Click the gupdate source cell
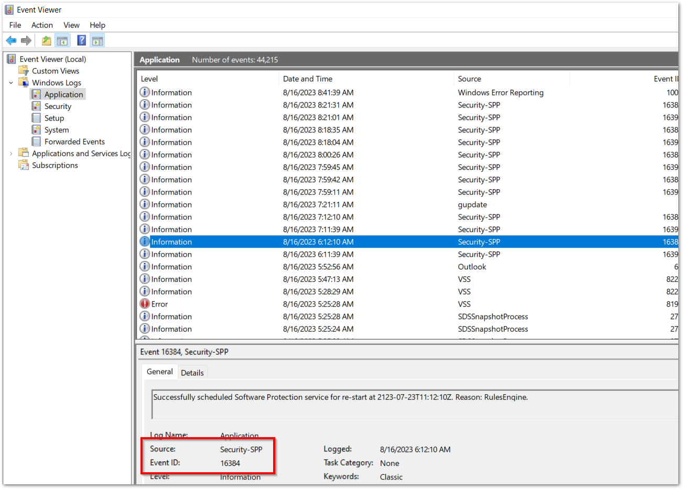Image resolution: width=683 pixels, height=489 pixels. 472,204
